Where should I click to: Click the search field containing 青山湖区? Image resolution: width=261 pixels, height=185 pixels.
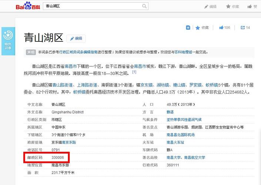pos(96,6)
